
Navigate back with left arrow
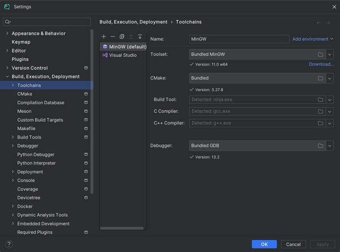[x=319, y=23]
